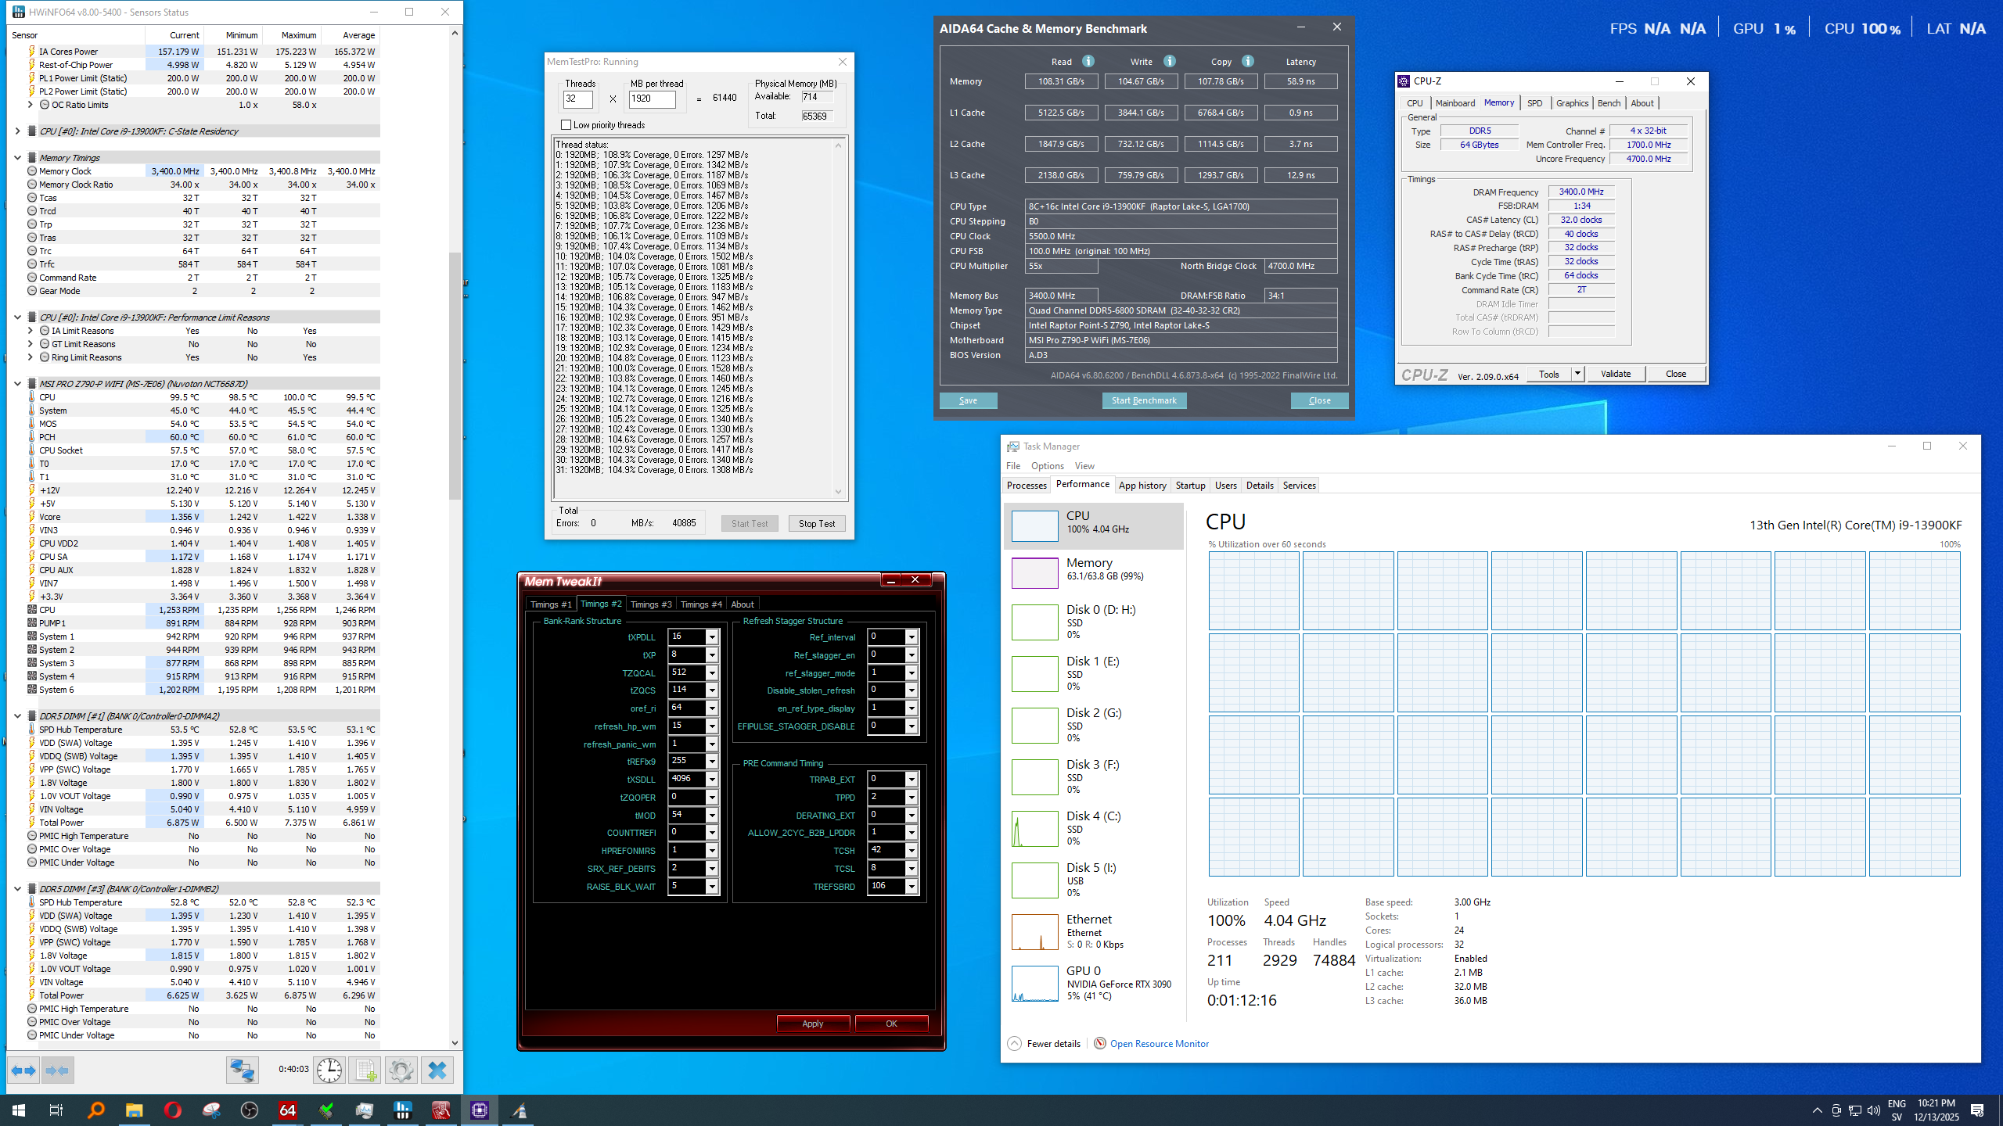Viewport: 2003px width, 1126px height.
Task: Click the HWiNFO logging sheet icon
Action: (365, 1070)
